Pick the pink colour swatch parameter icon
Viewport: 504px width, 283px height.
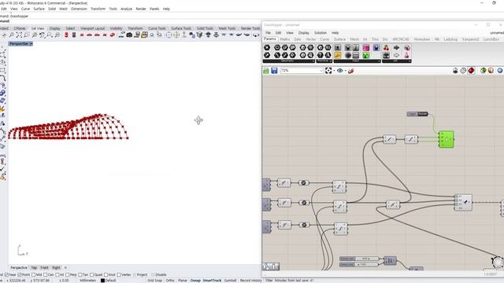click(x=365, y=48)
